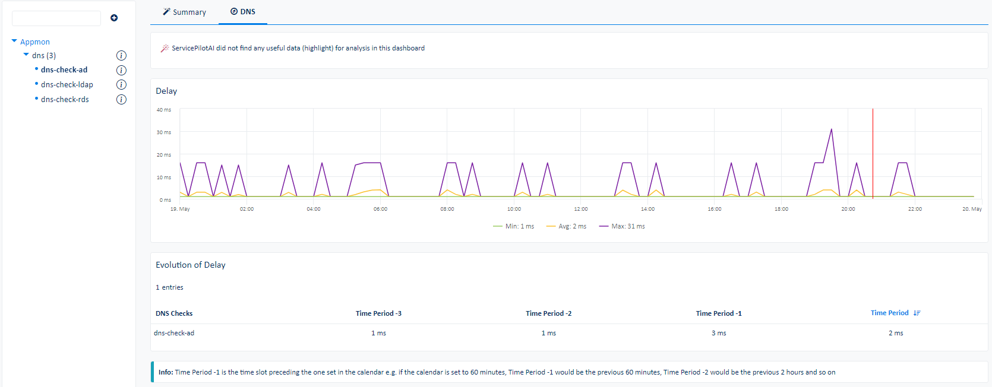Click the dns-check-ad row in table

(x=174, y=333)
